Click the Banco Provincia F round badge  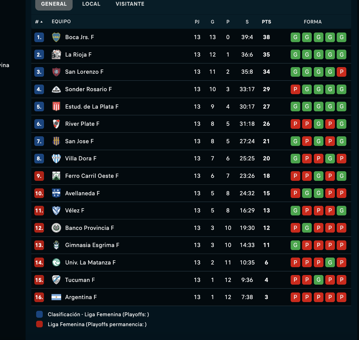[56, 228]
